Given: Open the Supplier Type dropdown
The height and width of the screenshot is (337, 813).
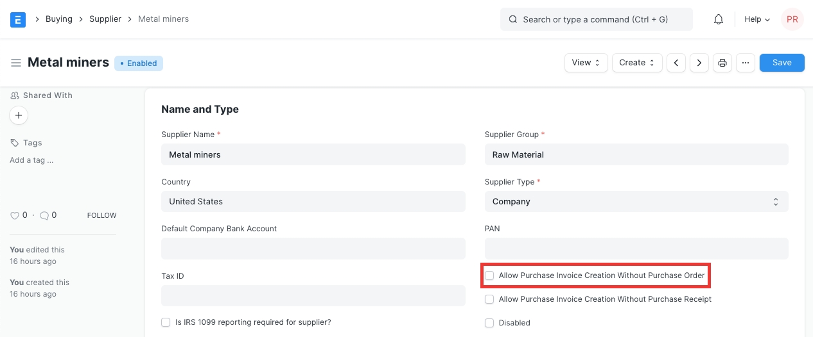Looking at the screenshot, I should (636, 201).
